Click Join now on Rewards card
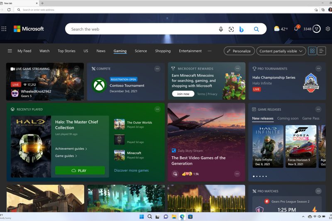 [183, 94]
